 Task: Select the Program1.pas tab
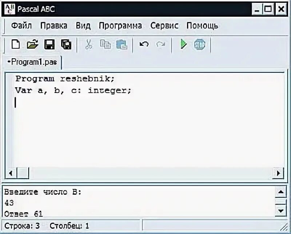[x=32, y=62]
